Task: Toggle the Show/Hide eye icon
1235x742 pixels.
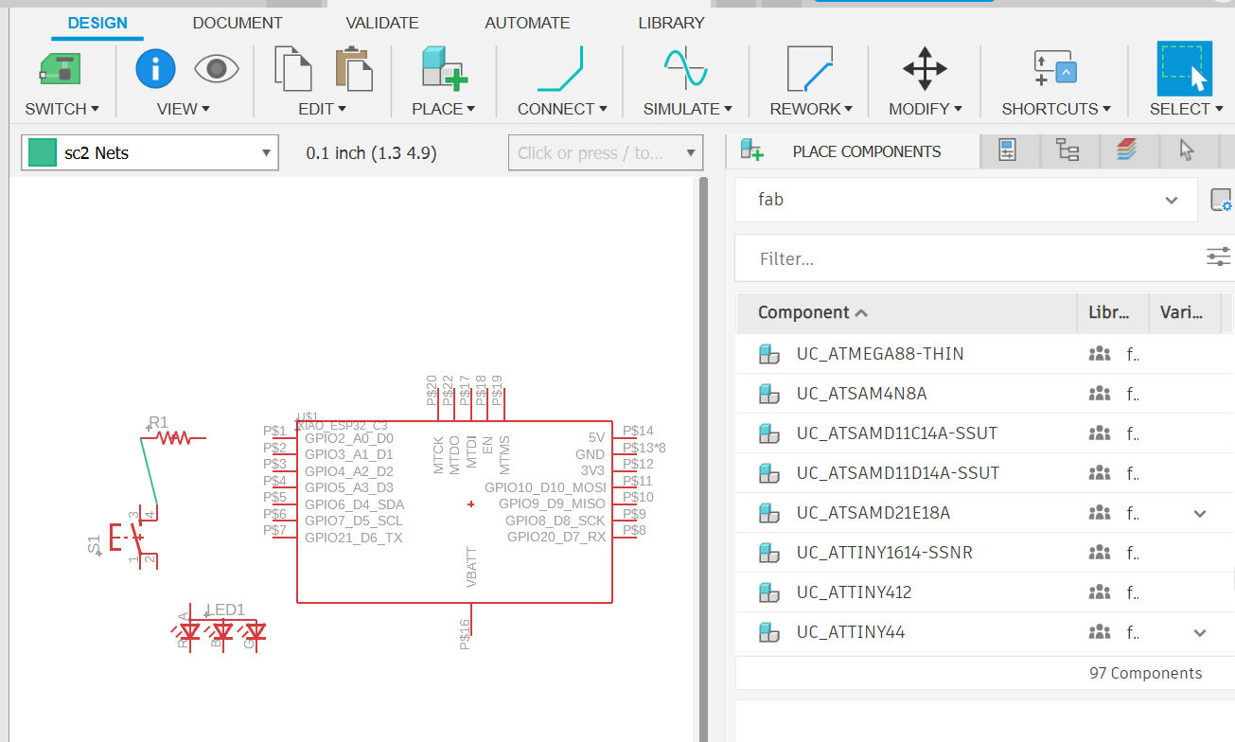Action: 217,69
